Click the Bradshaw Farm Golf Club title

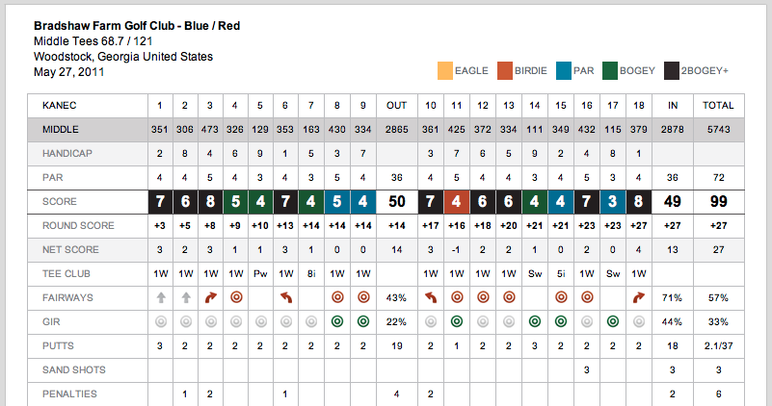tap(137, 26)
